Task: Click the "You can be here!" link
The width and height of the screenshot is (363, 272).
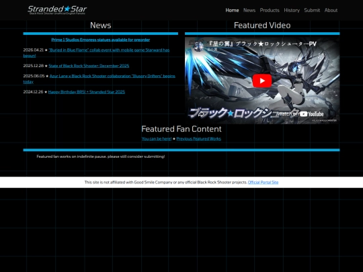Action: click(157, 139)
